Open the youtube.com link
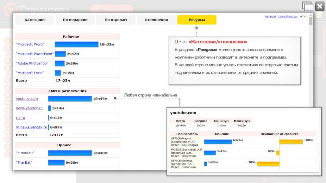Image resolution: width=326 pixels, height=183 pixels. [27, 99]
